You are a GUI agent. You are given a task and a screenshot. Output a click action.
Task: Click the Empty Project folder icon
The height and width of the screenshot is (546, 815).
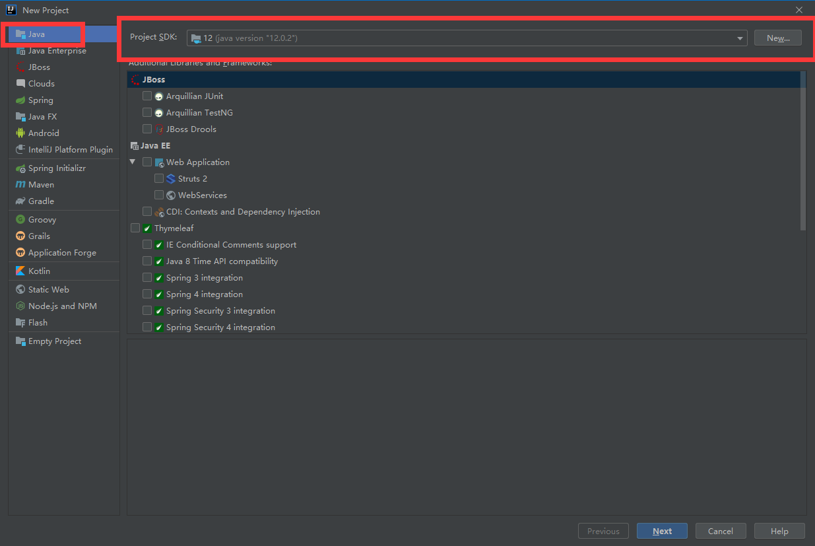20,341
